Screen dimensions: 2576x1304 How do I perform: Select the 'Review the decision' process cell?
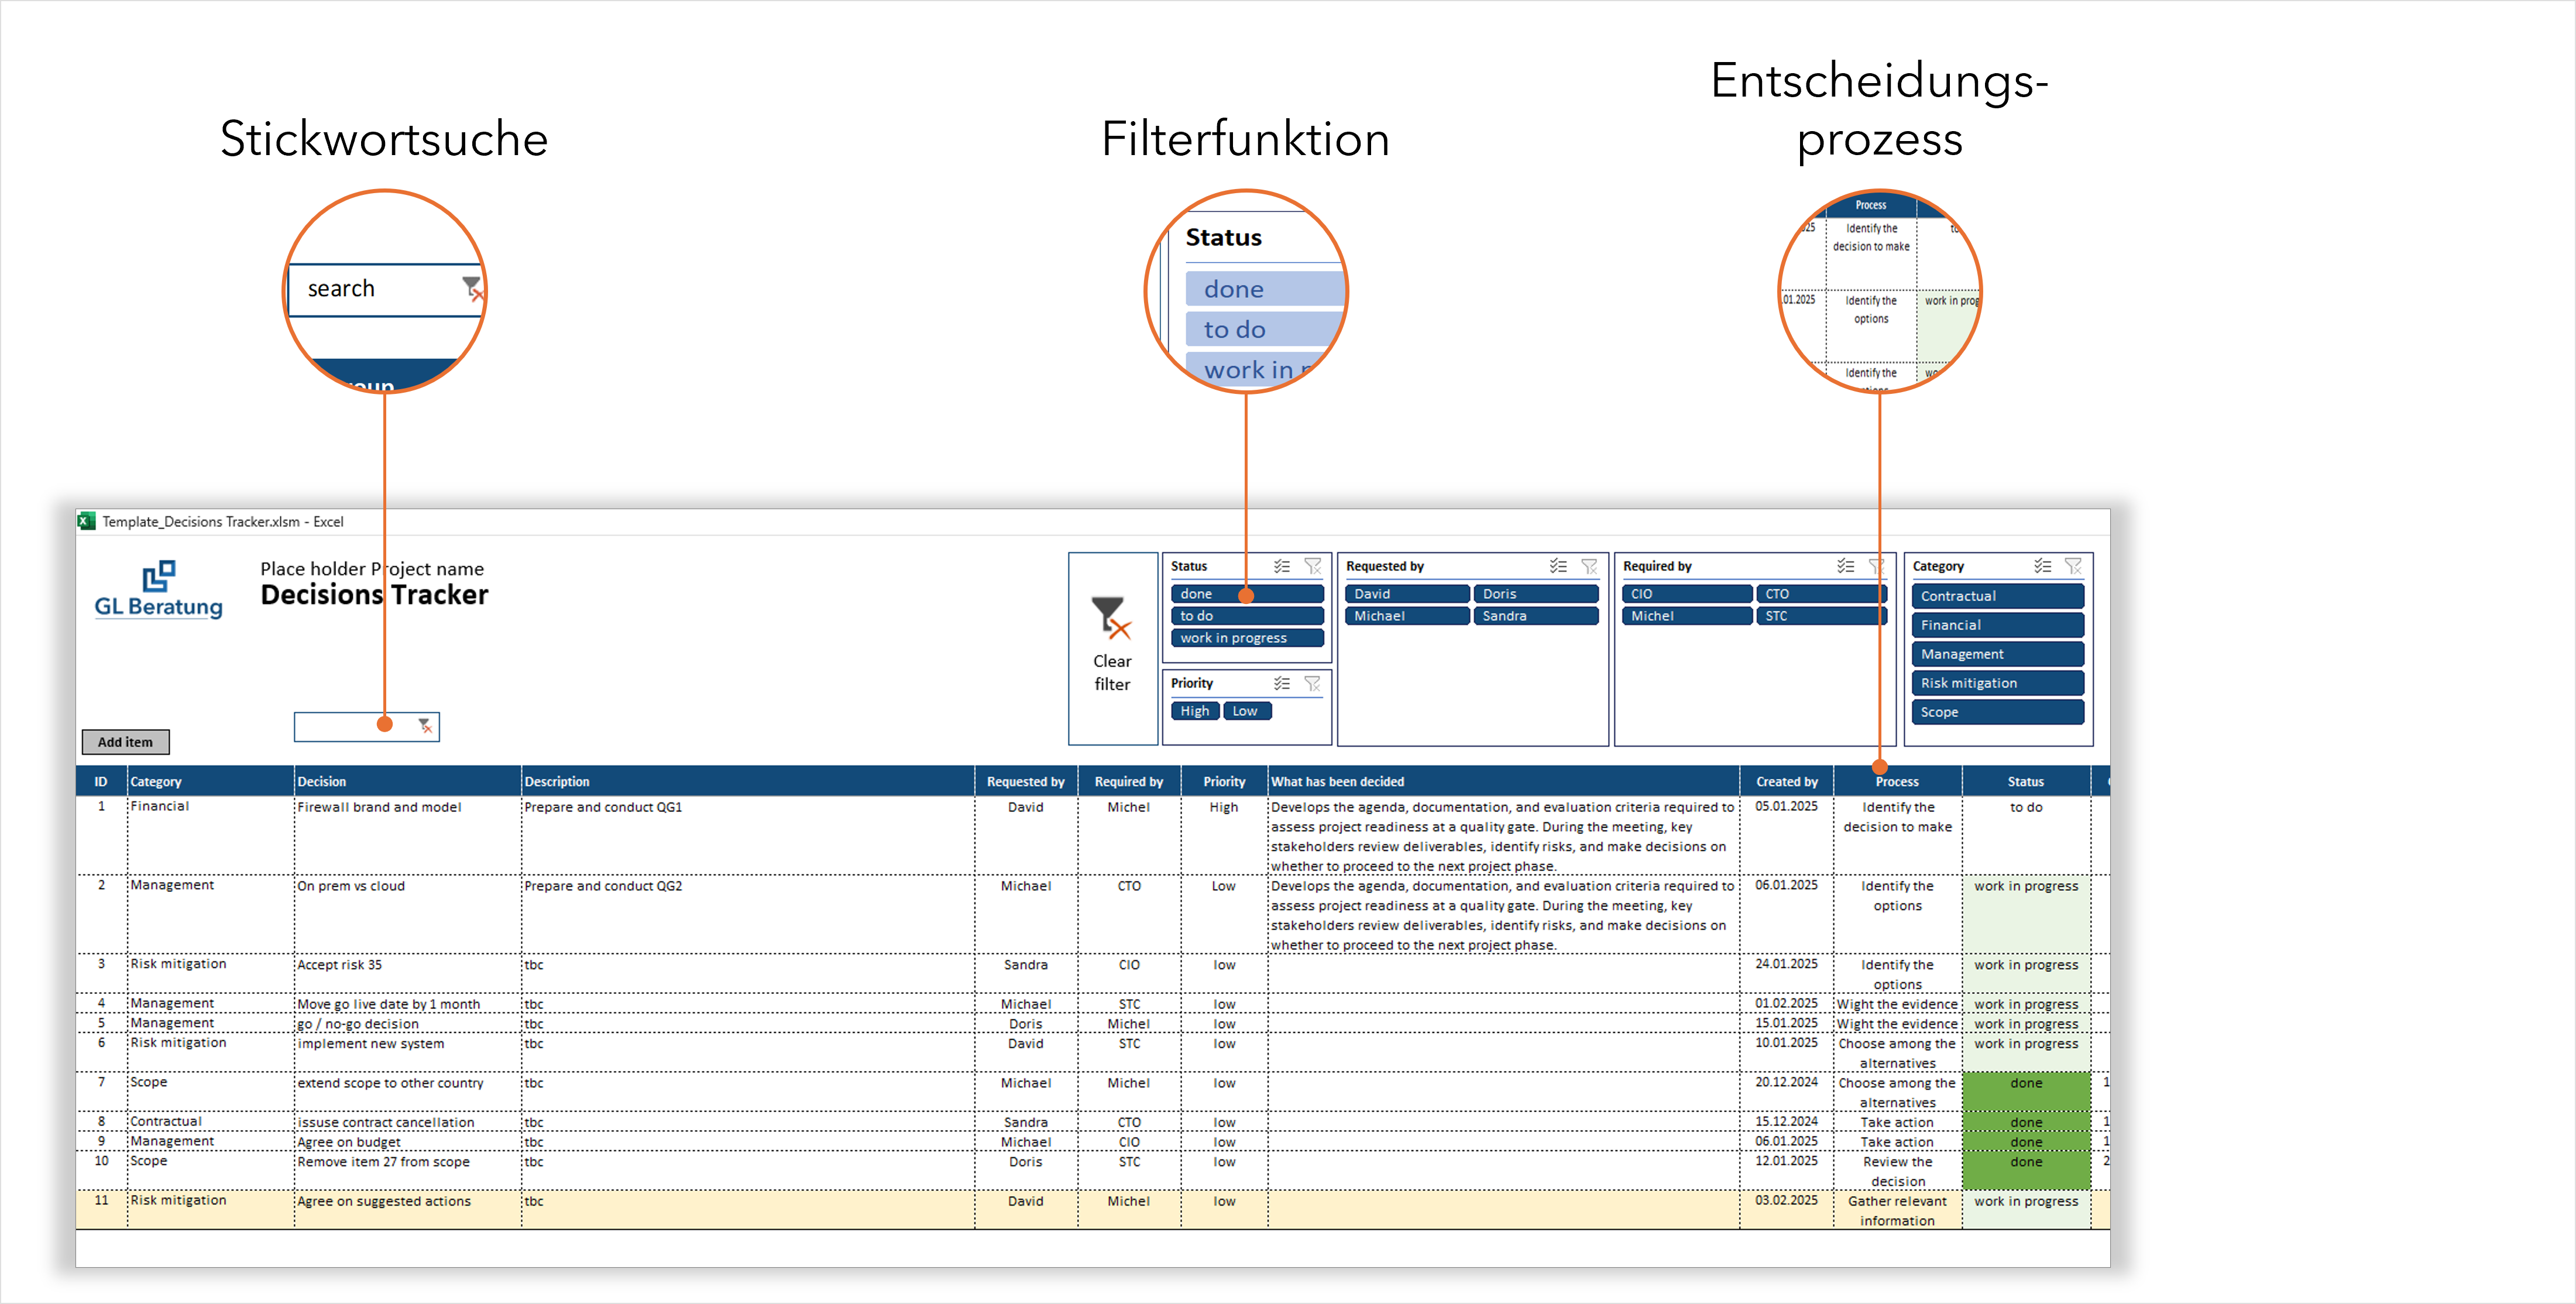(x=1897, y=1171)
